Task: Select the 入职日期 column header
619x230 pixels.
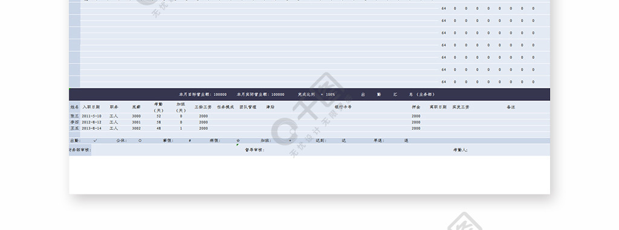Action: [91, 107]
